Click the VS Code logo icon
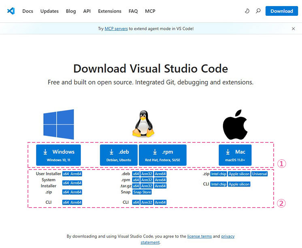302x248 pixels. pos(11,11)
